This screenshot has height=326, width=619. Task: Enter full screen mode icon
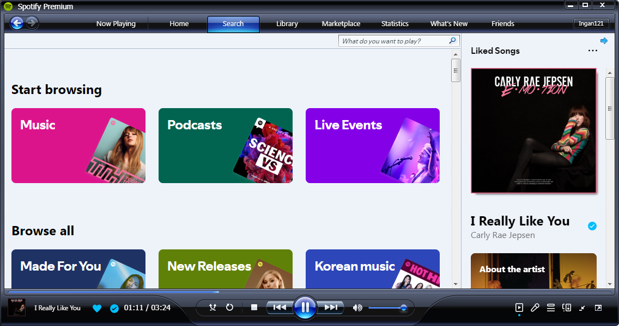coord(598,308)
